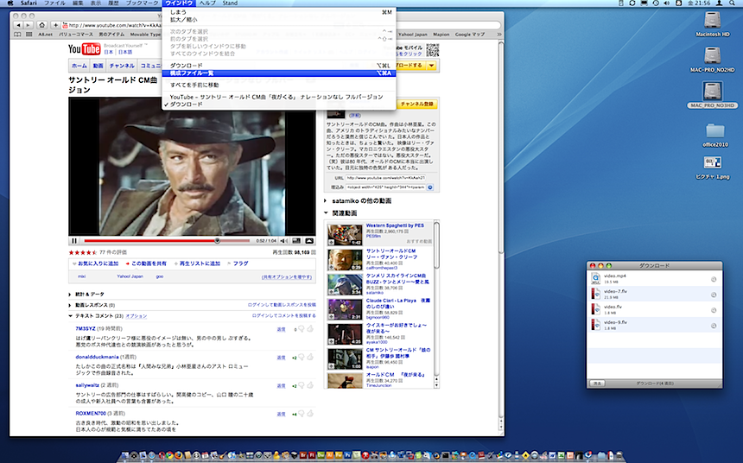This screenshot has width=743, height=463.
Task: Open the Apple menu
Action: click(10, 3)
